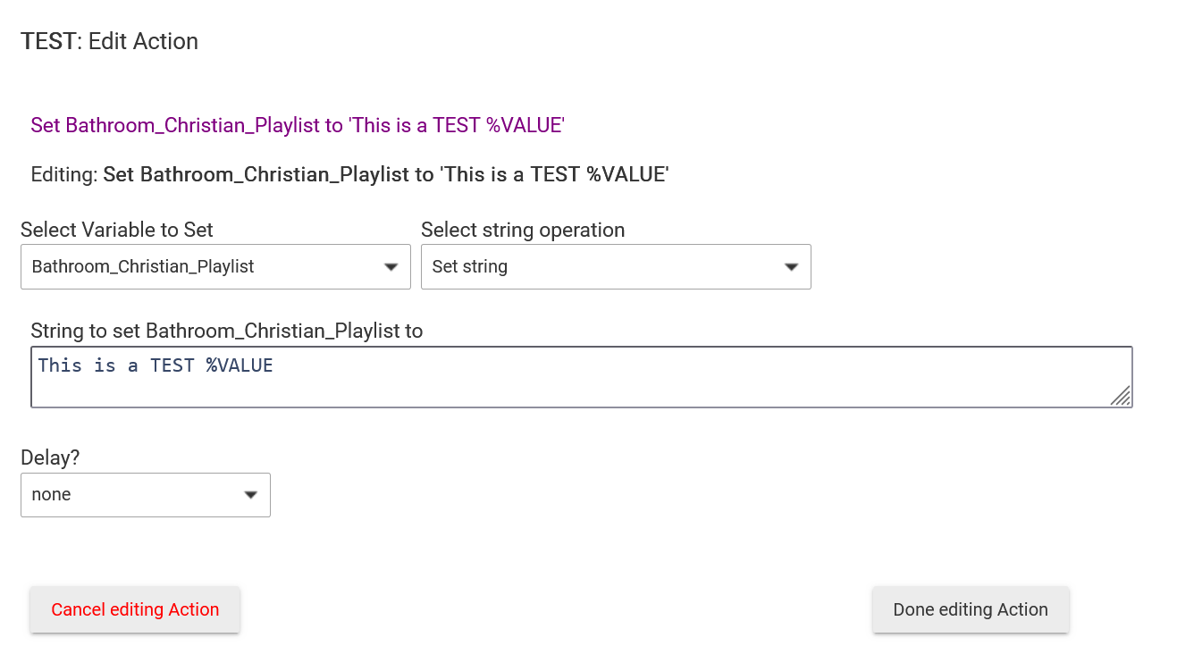Click the Cancel editing Action button
1177x663 pixels.
(135, 609)
